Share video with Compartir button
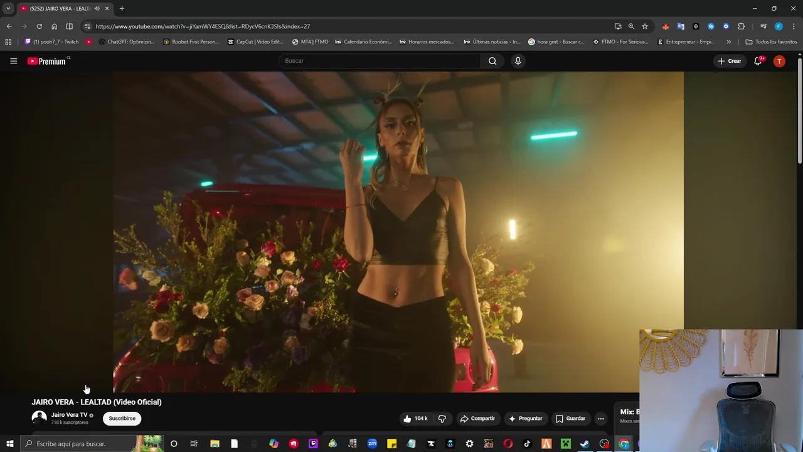Viewport: 803px width, 452px height. point(477,419)
